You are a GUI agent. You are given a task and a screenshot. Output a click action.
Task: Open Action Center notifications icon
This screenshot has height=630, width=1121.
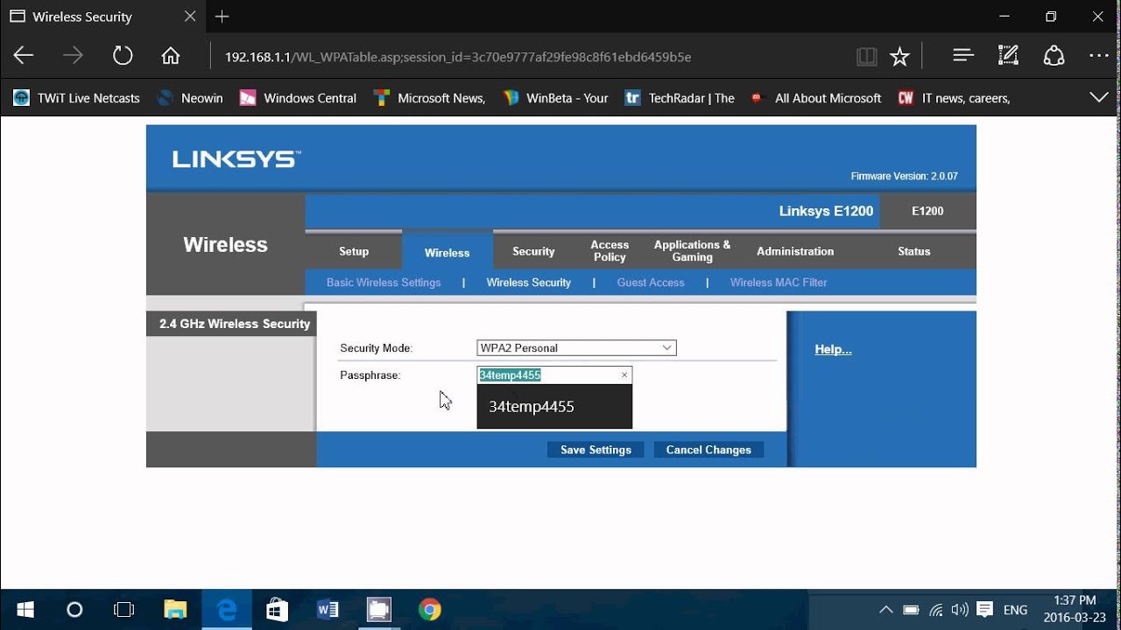coord(984,610)
